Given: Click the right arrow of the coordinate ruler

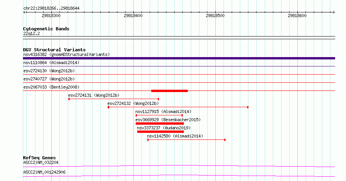Looking at the screenshot, I should (x=334, y=12).
